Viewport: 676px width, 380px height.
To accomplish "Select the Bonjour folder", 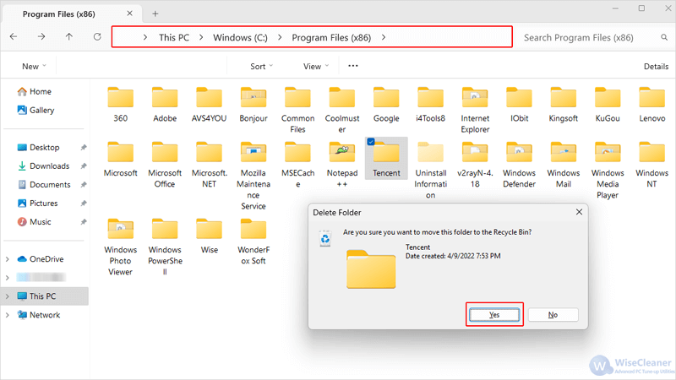I will click(x=253, y=105).
